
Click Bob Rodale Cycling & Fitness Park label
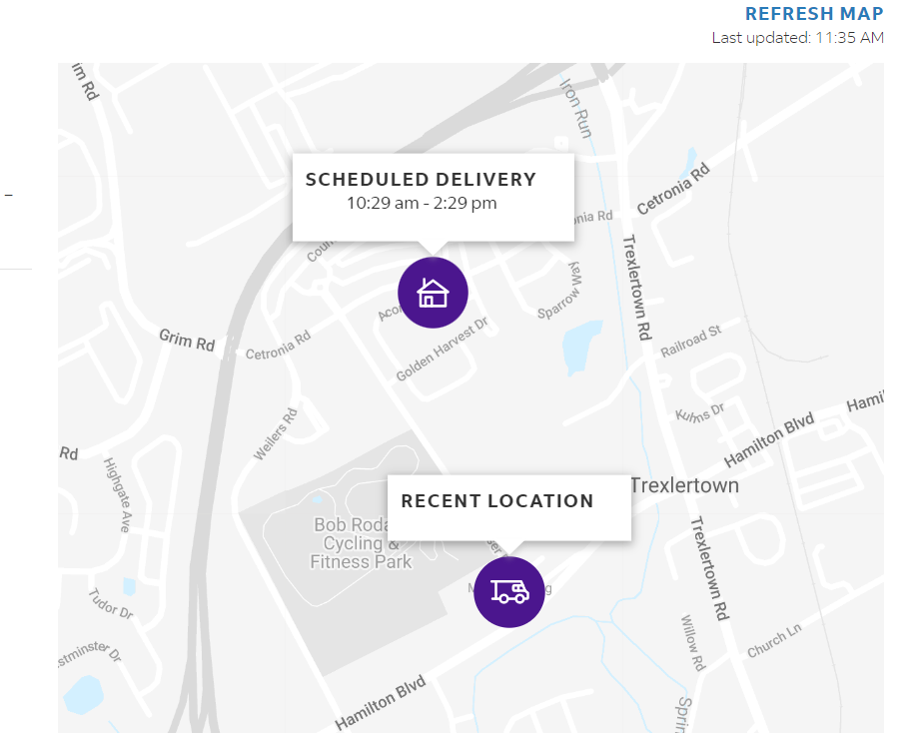[x=360, y=543]
